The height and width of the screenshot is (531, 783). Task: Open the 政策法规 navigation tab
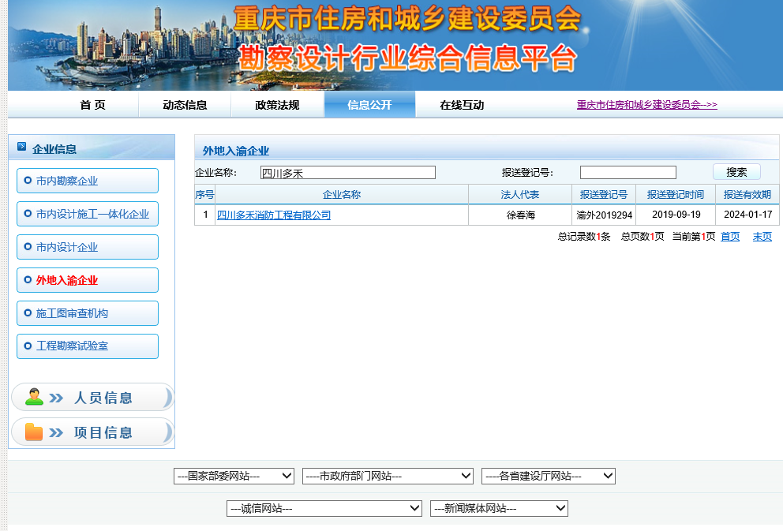(x=277, y=105)
